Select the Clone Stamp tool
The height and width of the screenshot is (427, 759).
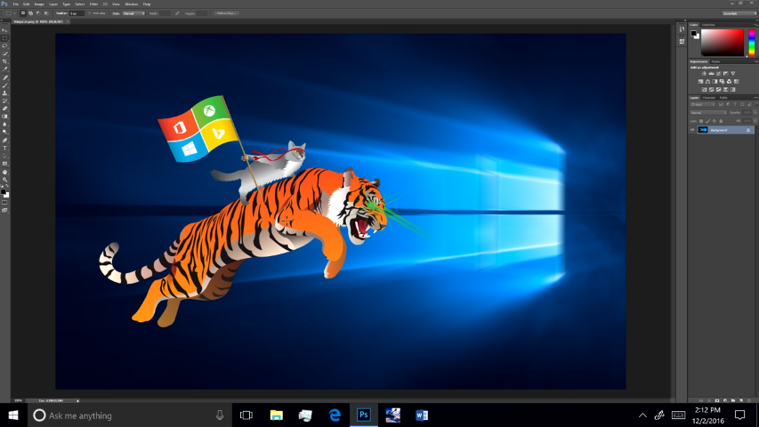click(x=4, y=93)
